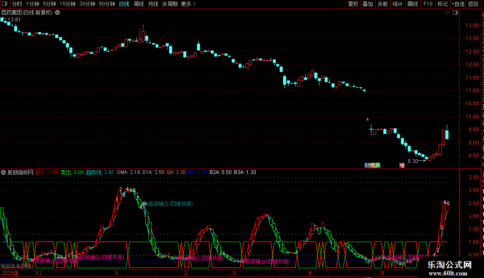The width and height of the screenshot is (484, 278).
Task: Click the 13.50 price axis label
Action: click(x=472, y=26)
